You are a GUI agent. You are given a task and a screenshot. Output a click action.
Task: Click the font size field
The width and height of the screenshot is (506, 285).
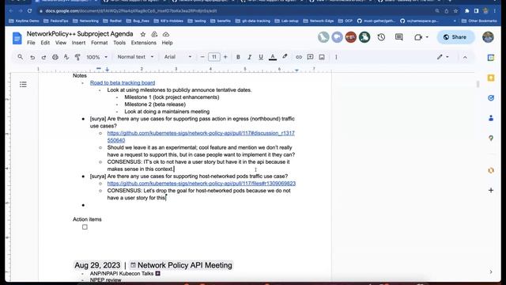click(x=214, y=57)
